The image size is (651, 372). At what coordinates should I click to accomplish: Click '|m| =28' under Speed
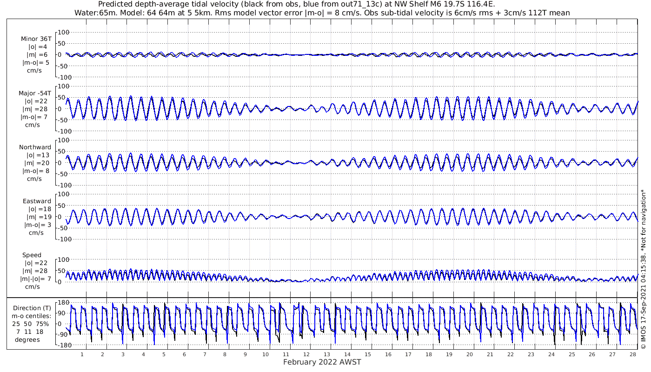[x=36, y=271]
